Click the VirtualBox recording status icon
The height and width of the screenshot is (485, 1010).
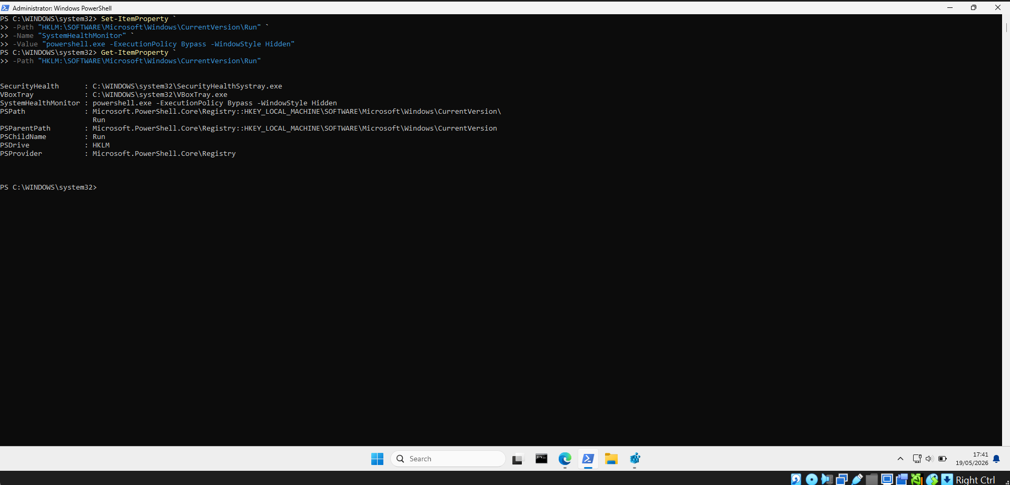(x=902, y=479)
